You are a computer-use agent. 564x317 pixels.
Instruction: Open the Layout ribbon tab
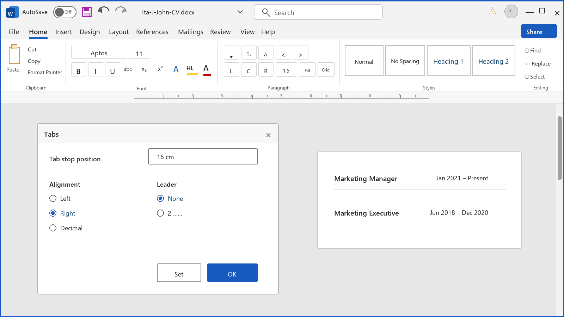[119, 32]
